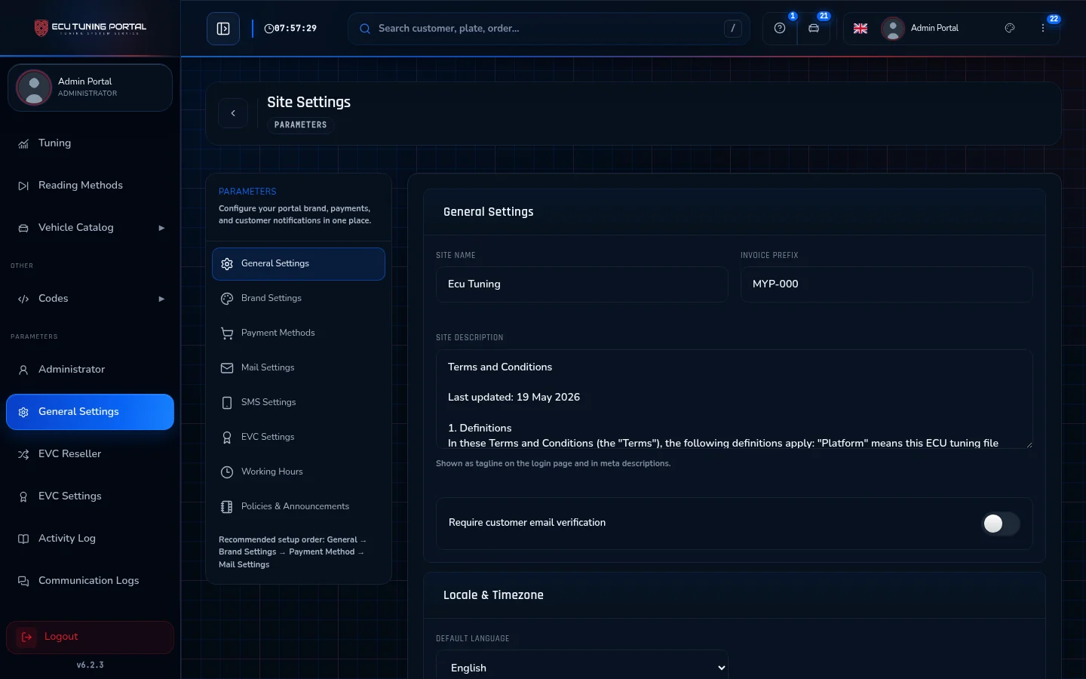
Task: Open the help question mark icon
Action: (x=780, y=29)
